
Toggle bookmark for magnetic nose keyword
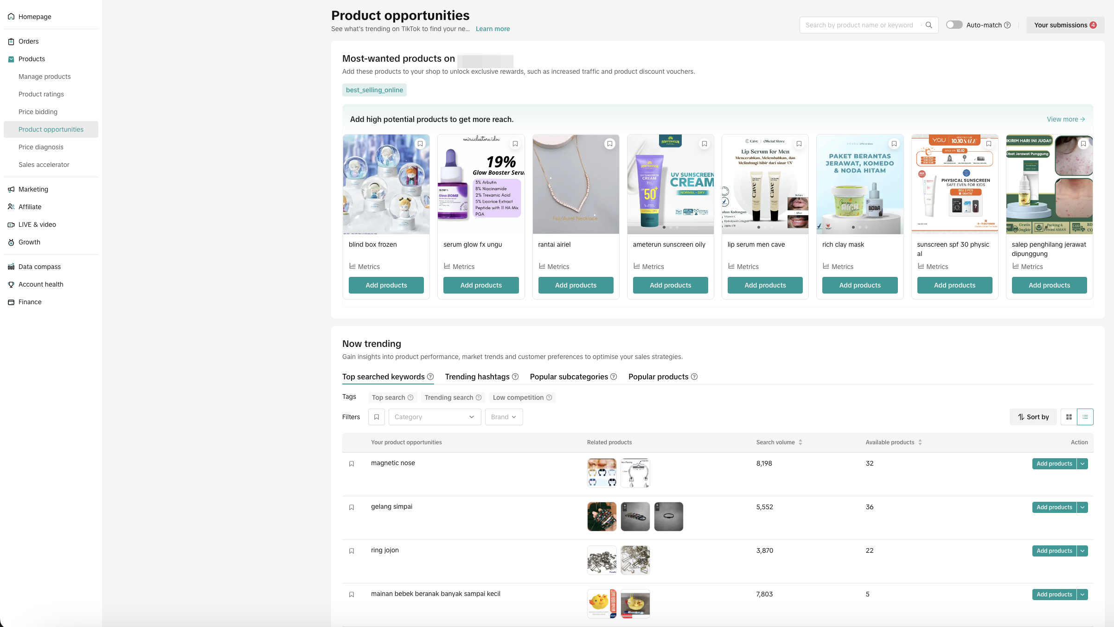(352, 464)
